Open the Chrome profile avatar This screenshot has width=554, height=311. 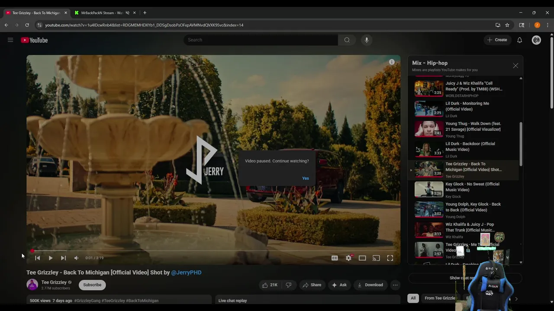[x=537, y=25]
